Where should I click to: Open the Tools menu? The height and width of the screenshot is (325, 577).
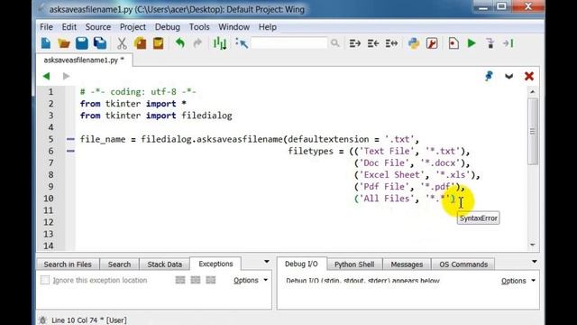199,27
